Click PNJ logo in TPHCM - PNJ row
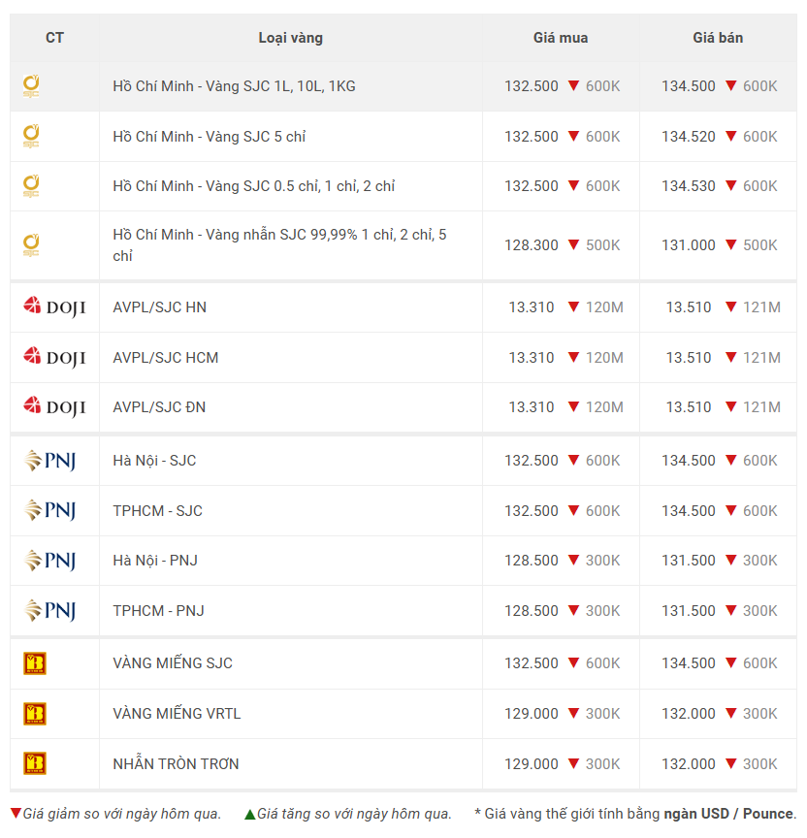 pyautogui.click(x=50, y=611)
